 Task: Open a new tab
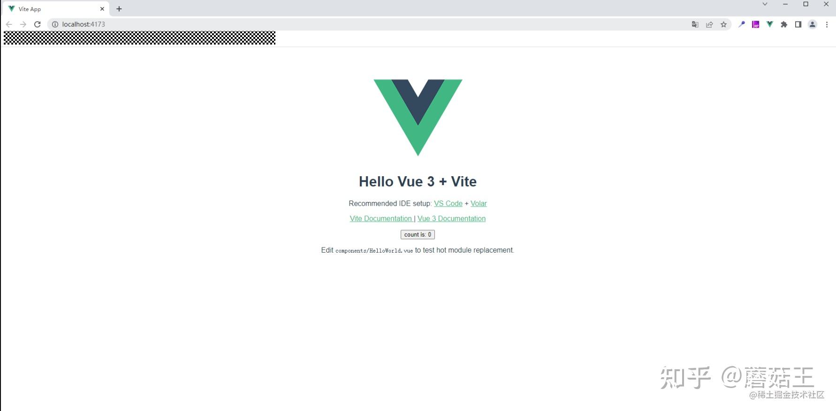[119, 9]
